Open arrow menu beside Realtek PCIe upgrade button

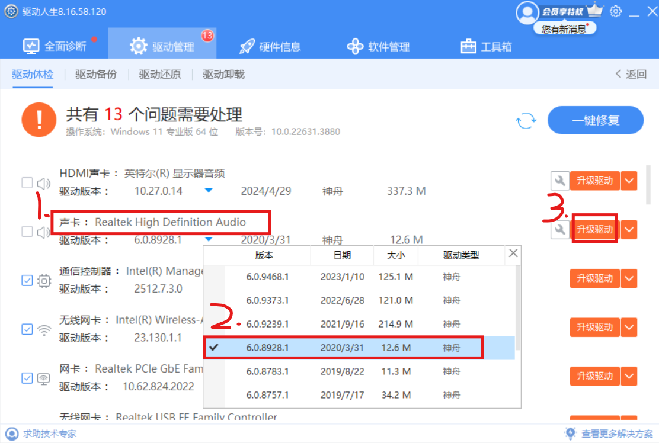click(629, 376)
